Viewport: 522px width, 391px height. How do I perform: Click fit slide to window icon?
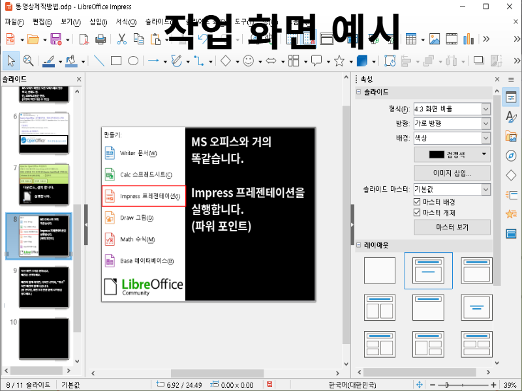420,384
